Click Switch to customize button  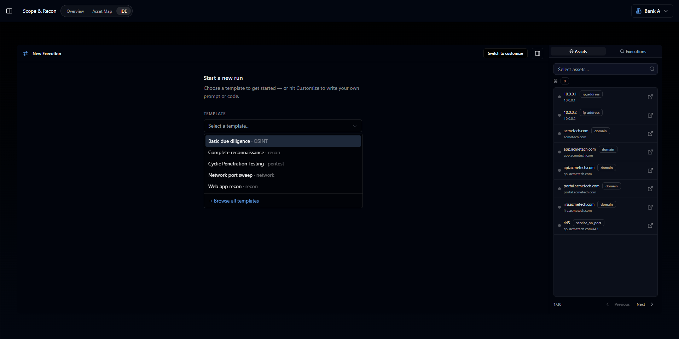pyautogui.click(x=505, y=53)
